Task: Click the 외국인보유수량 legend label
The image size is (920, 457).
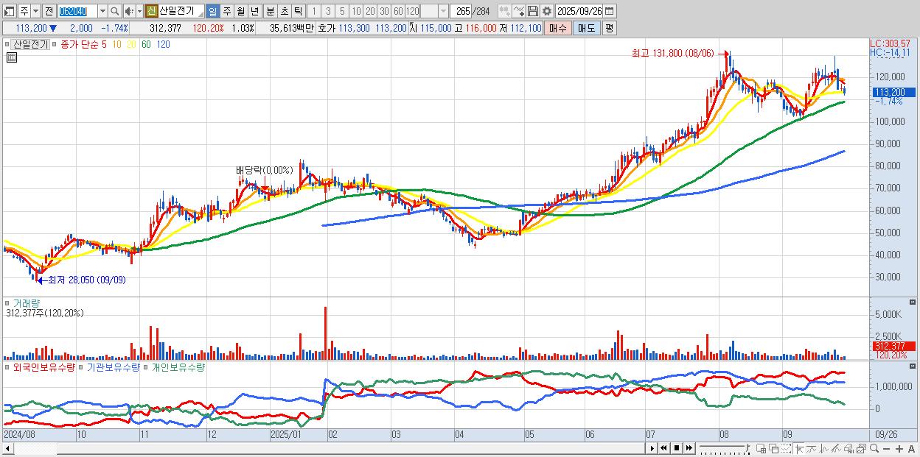Action: coord(43,366)
